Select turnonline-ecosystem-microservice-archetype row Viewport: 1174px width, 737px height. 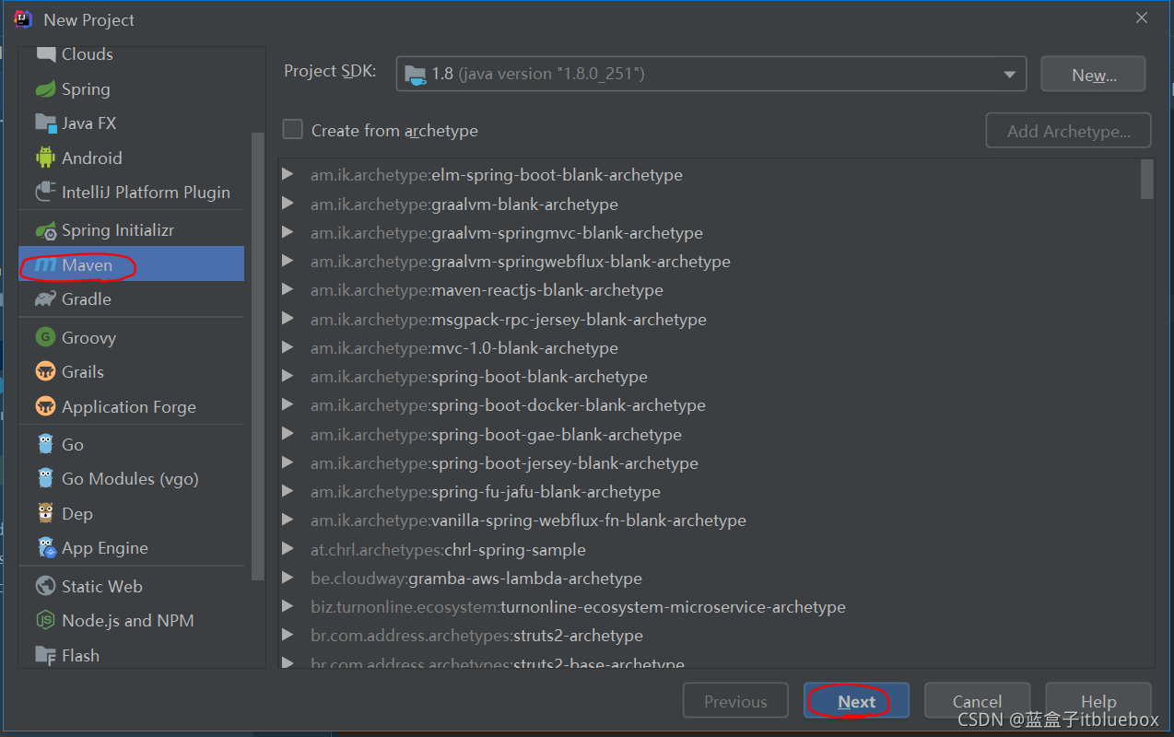point(710,606)
